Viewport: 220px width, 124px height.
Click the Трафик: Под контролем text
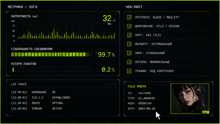pos(154,71)
